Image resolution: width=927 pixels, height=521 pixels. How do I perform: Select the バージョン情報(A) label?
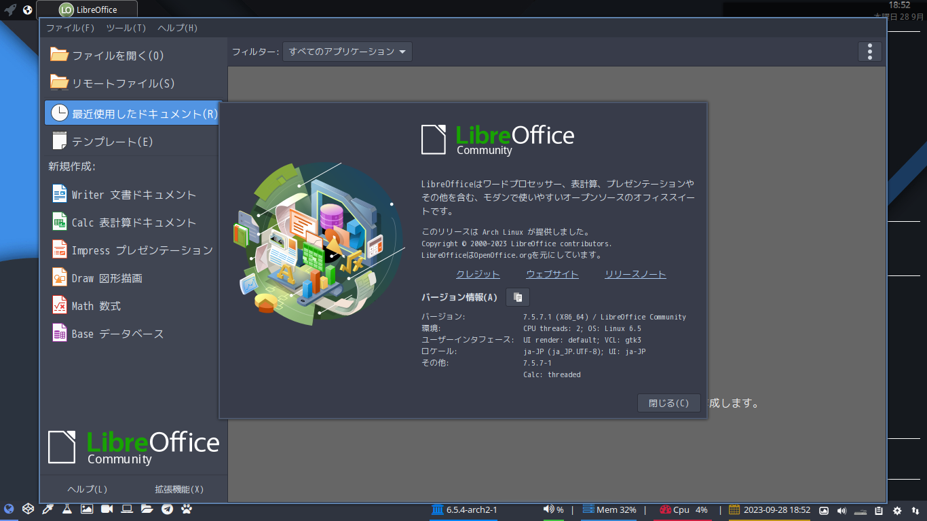(459, 297)
